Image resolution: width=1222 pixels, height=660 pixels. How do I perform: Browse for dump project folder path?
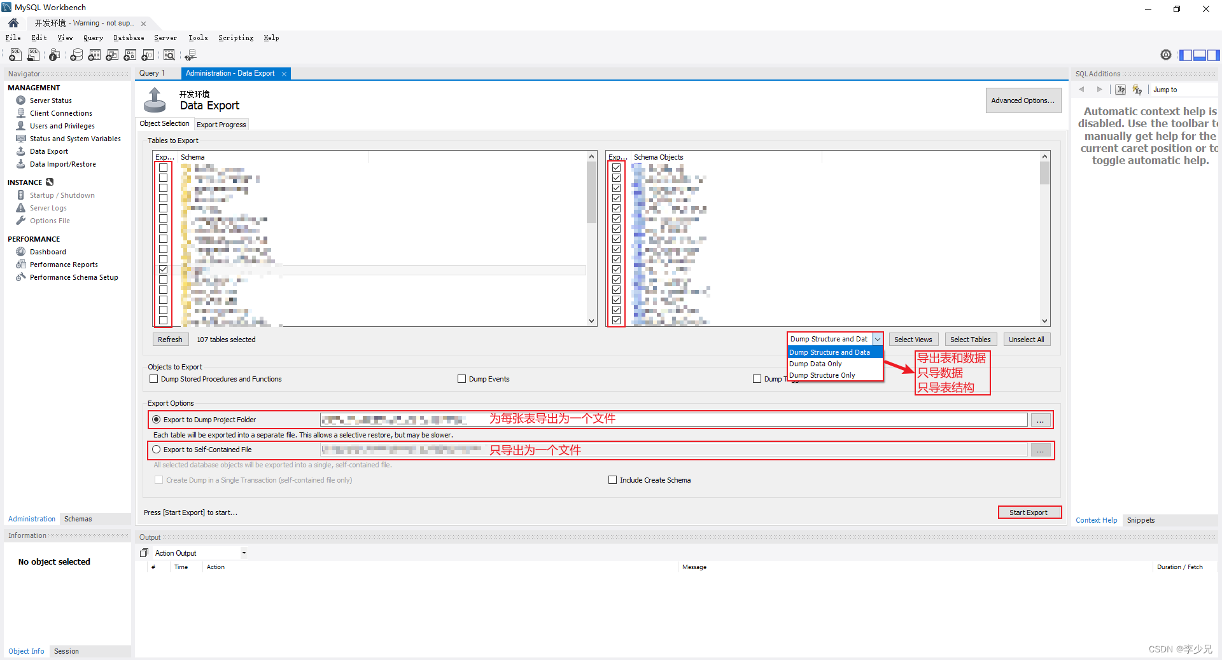click(x=1040, y=420)
